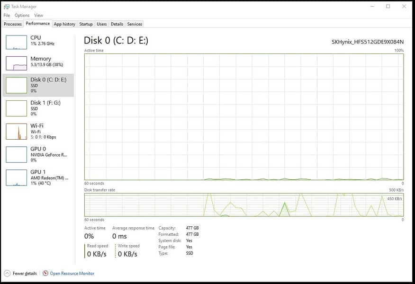Collapse view with Fewer details arrow
The image size is (415, 284).
click(7, 273)
